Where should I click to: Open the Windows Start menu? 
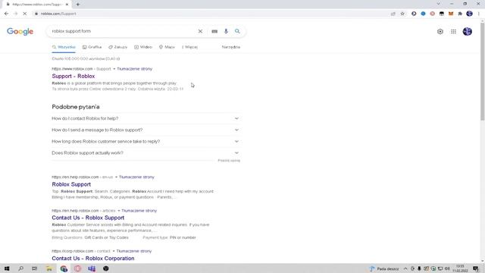[x=7, y=268]
